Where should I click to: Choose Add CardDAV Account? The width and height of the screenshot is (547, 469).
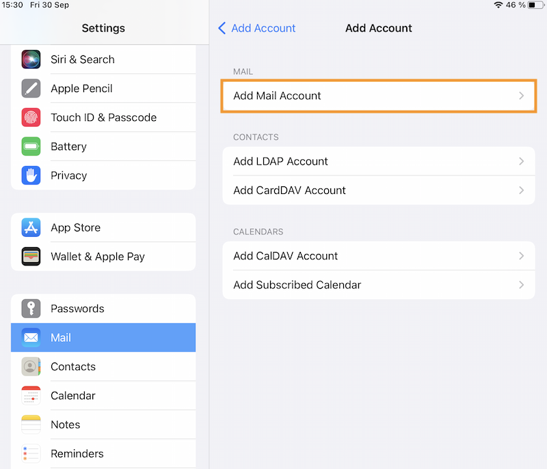tap(290, 190)
